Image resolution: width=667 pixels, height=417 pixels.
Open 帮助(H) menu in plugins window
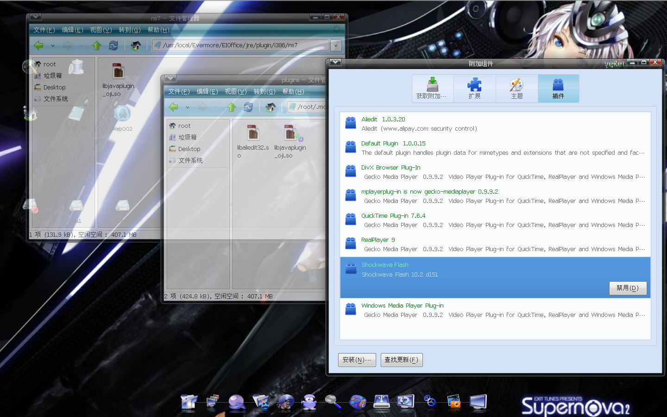(293, 91)
